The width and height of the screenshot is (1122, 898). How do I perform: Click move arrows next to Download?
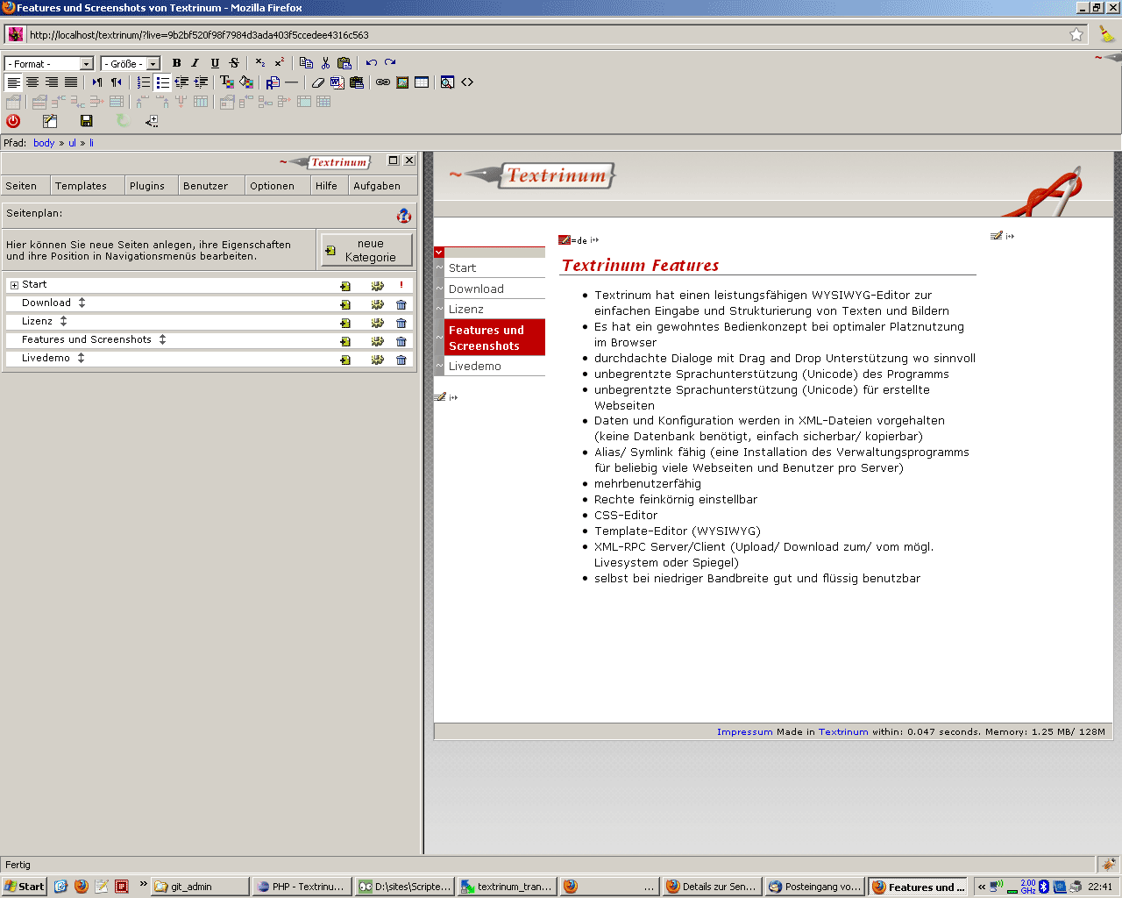coord(82,303)
